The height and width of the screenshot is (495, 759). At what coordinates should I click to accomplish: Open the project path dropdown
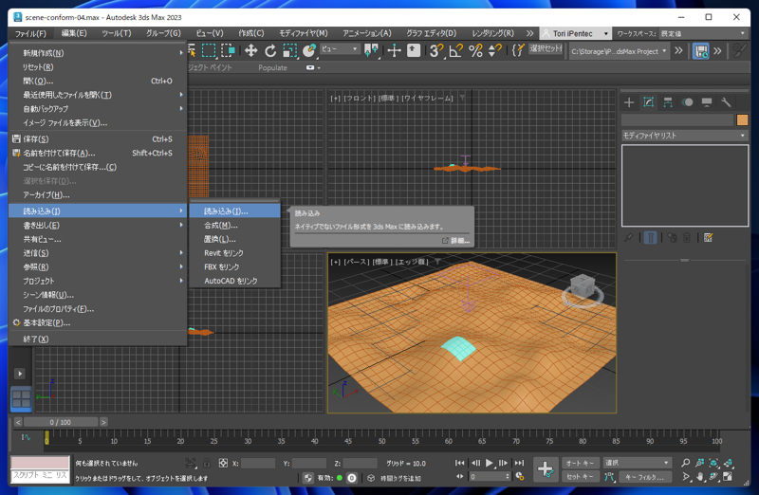click(x=620, y=51)
